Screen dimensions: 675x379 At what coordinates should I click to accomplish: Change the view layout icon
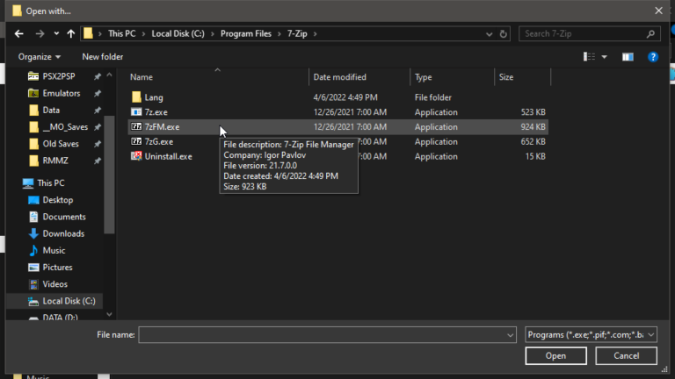pyautogui.click(x=589, y=57)
